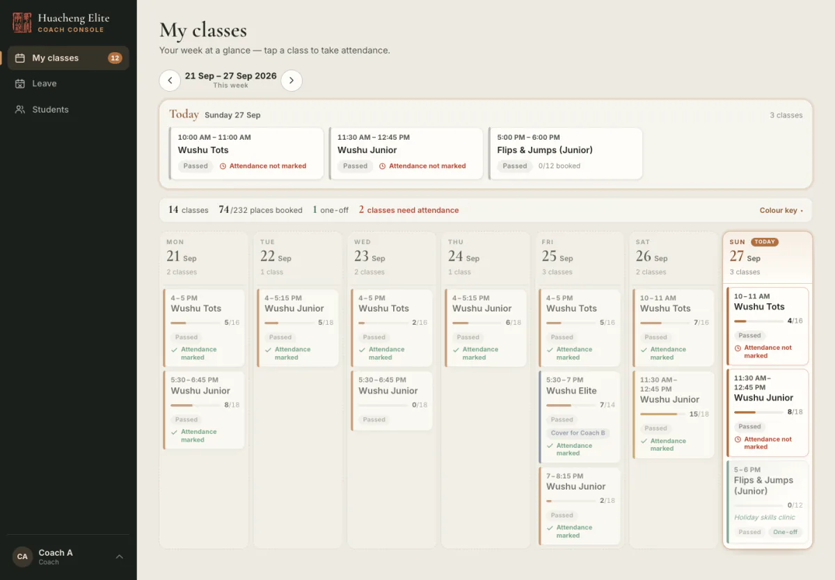Image resolution: width=835 pixels, height=580 pixels.
Task: Click the '14 classes' summary count
Action: coord(188,210)
